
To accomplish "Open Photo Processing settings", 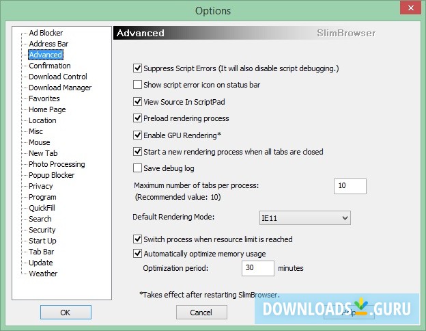I will [57, 164].
